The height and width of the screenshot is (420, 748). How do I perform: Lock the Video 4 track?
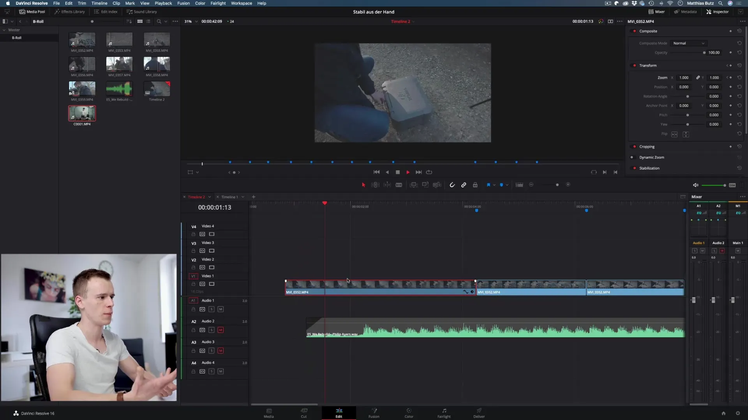[x=193, y=234]
